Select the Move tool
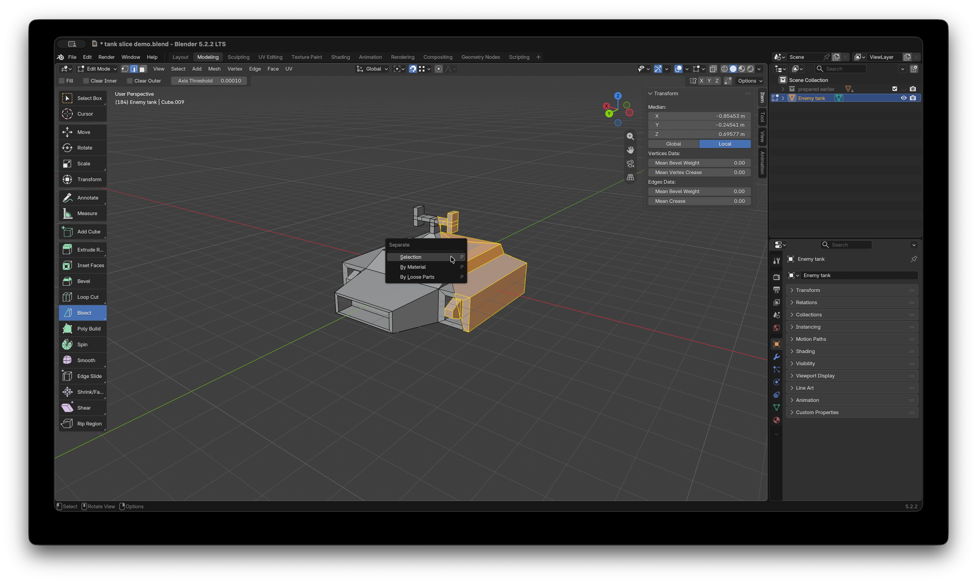This screenshot has width=977, height=583. pos(83,132)
